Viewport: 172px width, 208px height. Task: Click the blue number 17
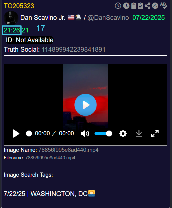click(41, 29)
